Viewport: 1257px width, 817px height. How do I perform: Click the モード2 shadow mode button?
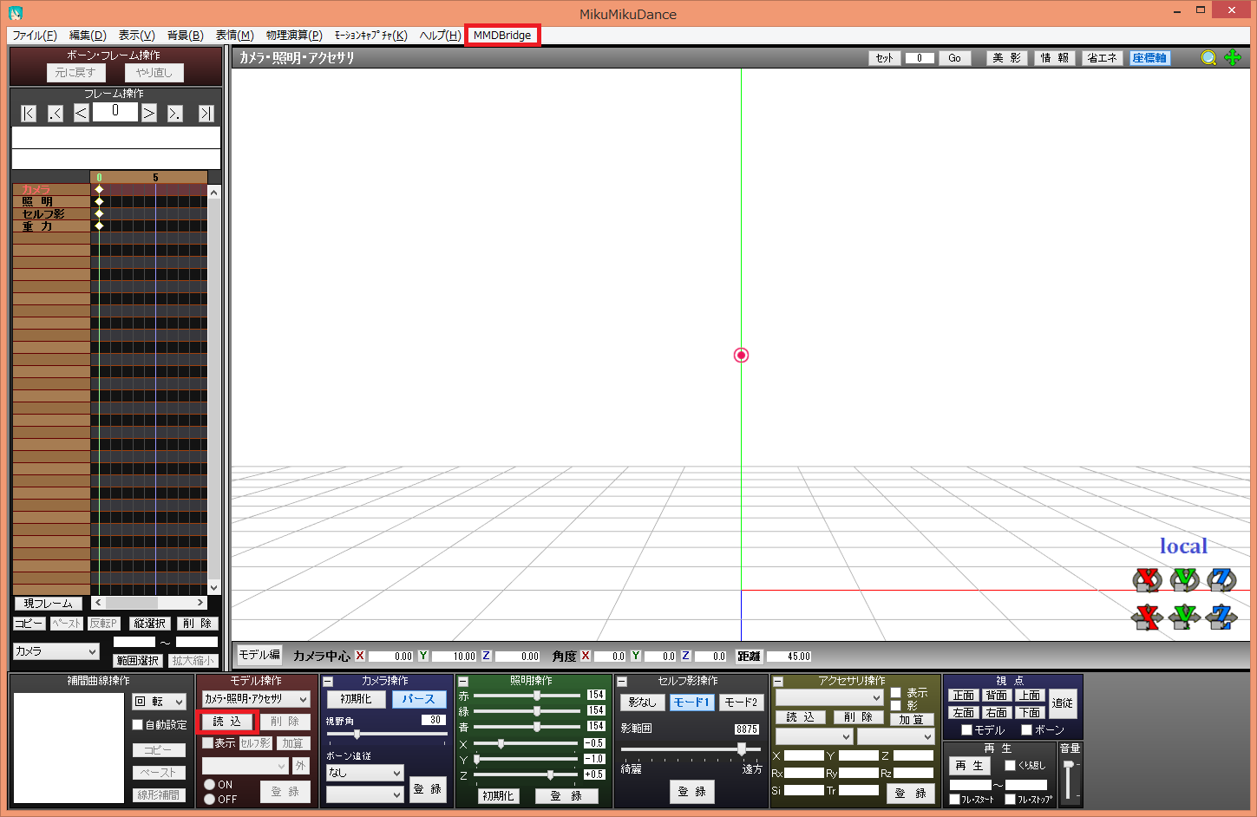[x=741, y=703]
